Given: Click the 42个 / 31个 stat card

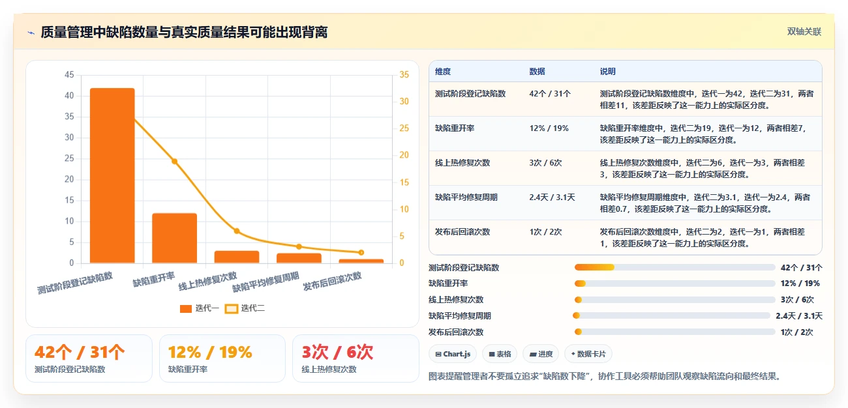Looking at the screenshot, I should tap(89, 358).
